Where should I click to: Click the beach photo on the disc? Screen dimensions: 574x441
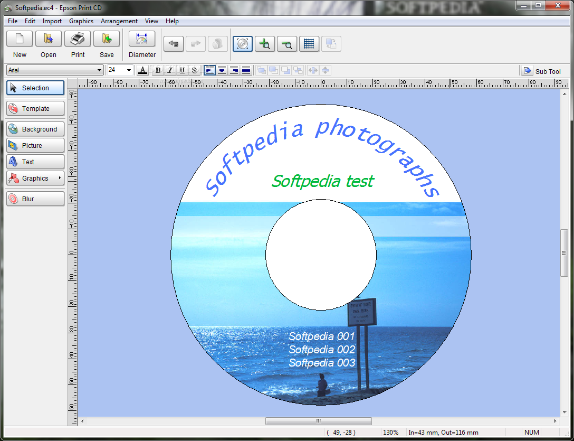pos(227,293)
